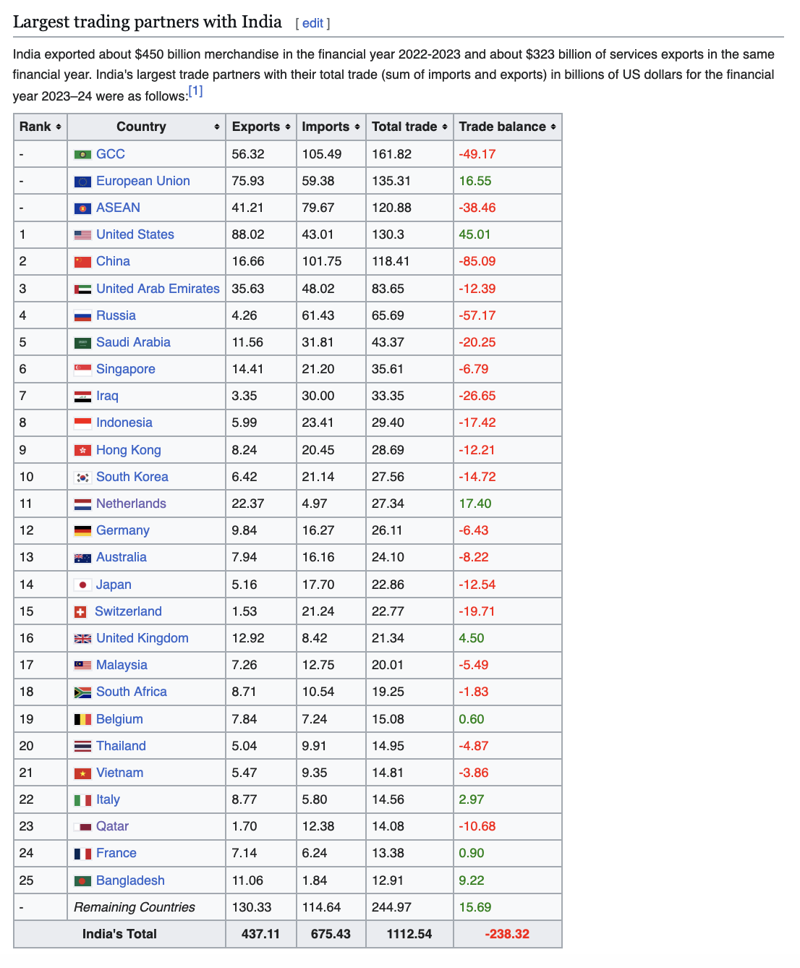Image resolution: width=800 pixels, height=968 pixels.
Task: Click the Russia flag icon
Action: (83, 316)
